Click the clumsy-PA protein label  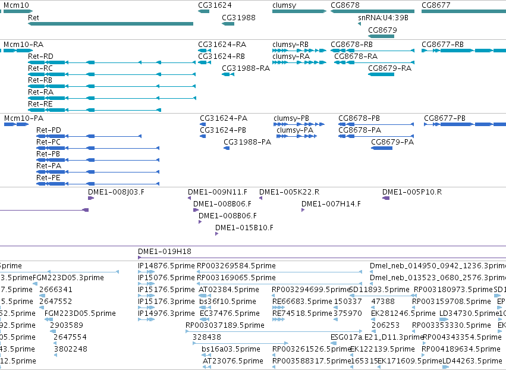pyautogui.click(x=295, y=130)
